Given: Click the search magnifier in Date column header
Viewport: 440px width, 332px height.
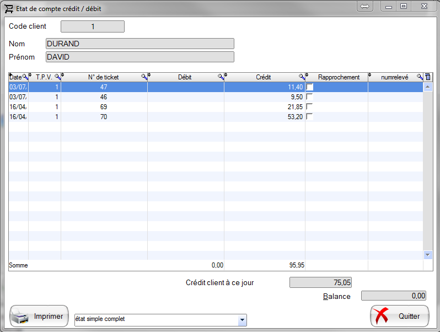Looking at the screenshot, I should click(x=24, y=77).
